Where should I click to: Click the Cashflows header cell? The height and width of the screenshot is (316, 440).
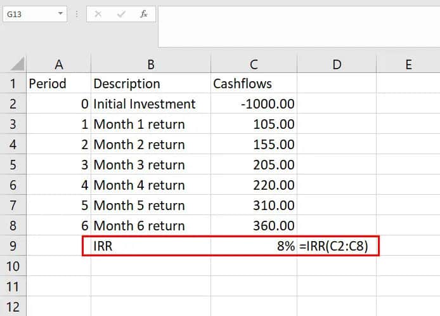click(254, 83)
